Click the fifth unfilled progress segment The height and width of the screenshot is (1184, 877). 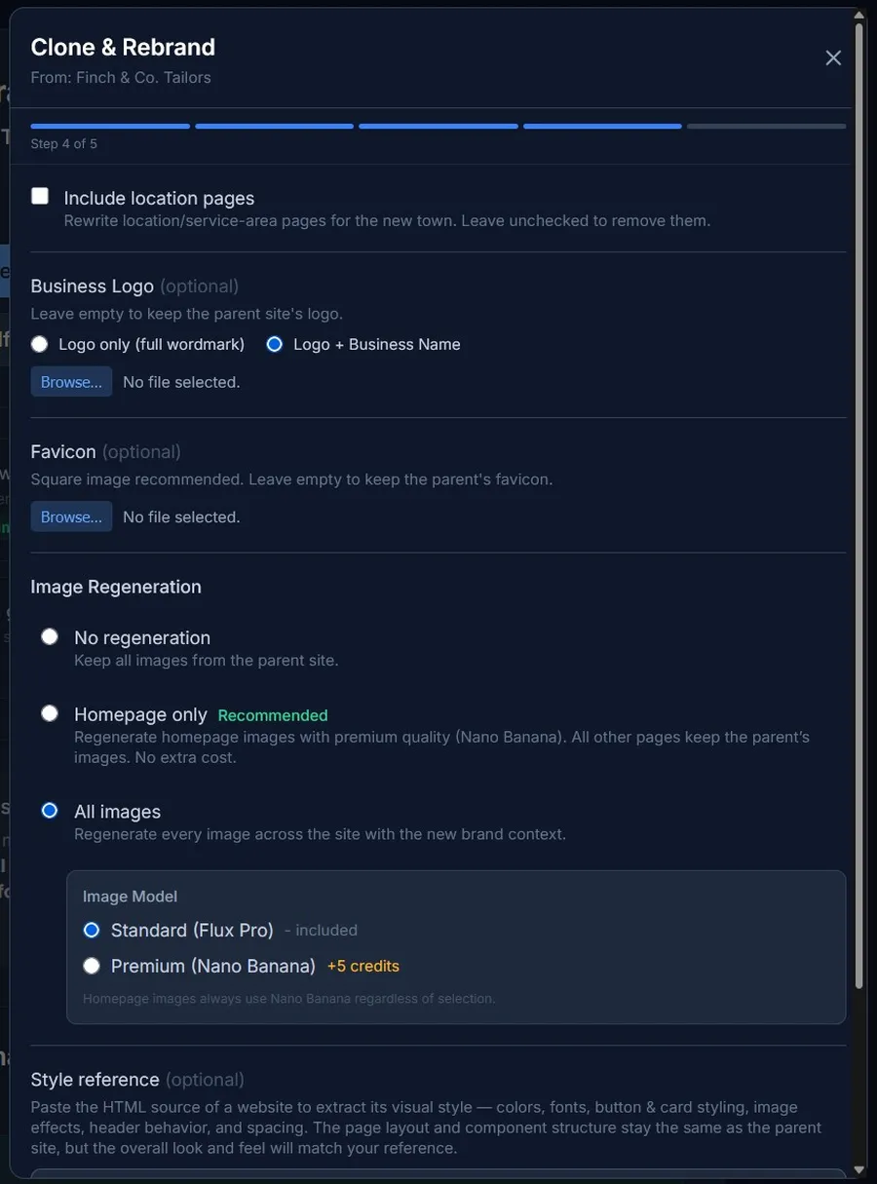click(766, 126)
